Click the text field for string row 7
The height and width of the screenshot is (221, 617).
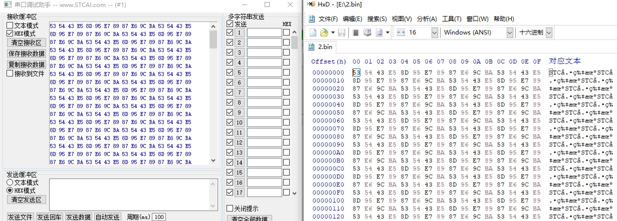(x=265, y=92)
